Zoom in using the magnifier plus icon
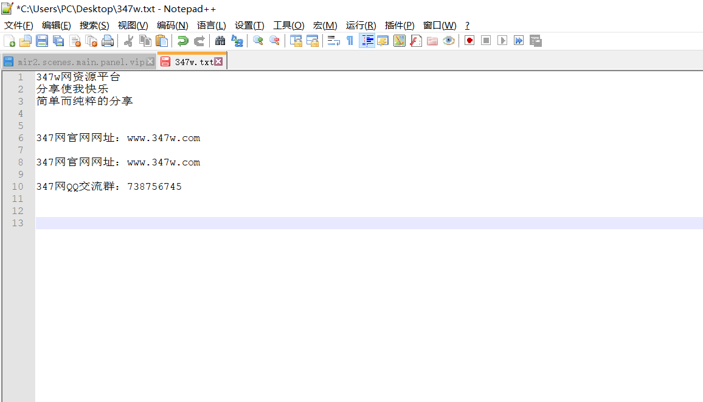 258,41
